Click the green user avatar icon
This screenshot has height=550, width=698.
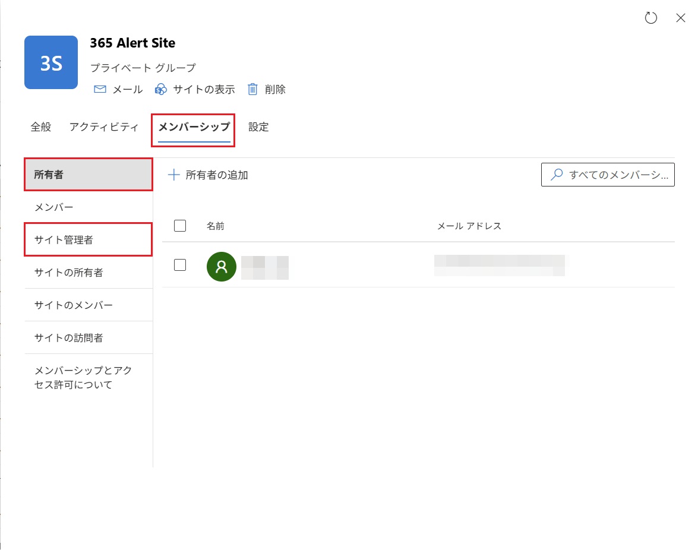coord(221,266)
